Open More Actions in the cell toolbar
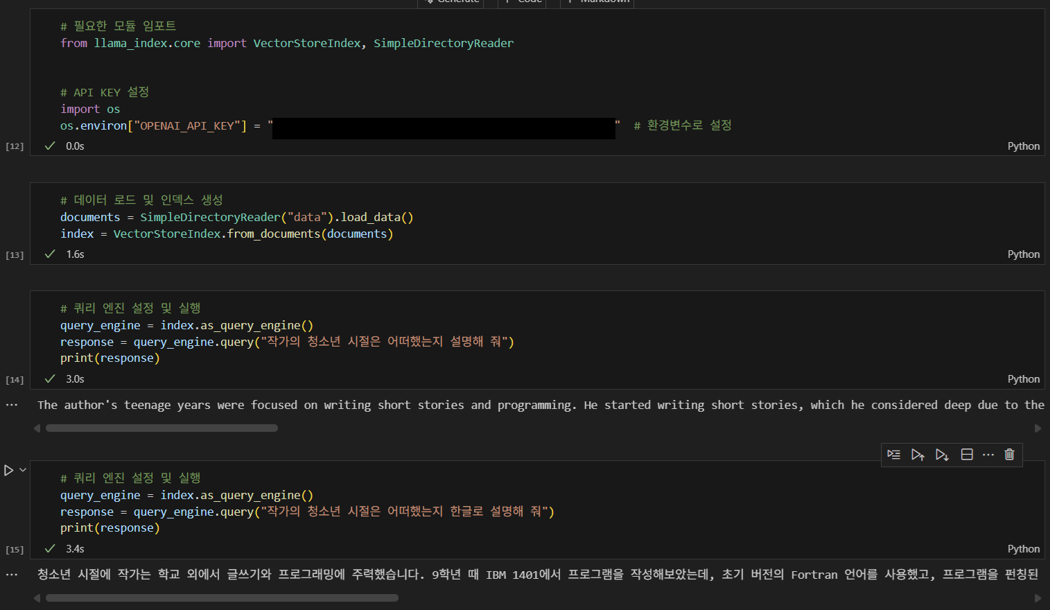Screen dimensions: 1050x610 click(988, 455)
